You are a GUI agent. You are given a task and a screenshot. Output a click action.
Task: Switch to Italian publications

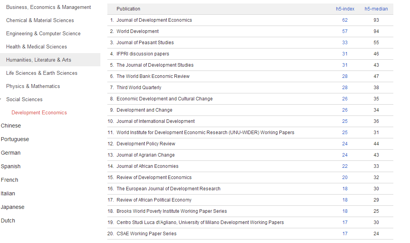(x=8, y=193)
